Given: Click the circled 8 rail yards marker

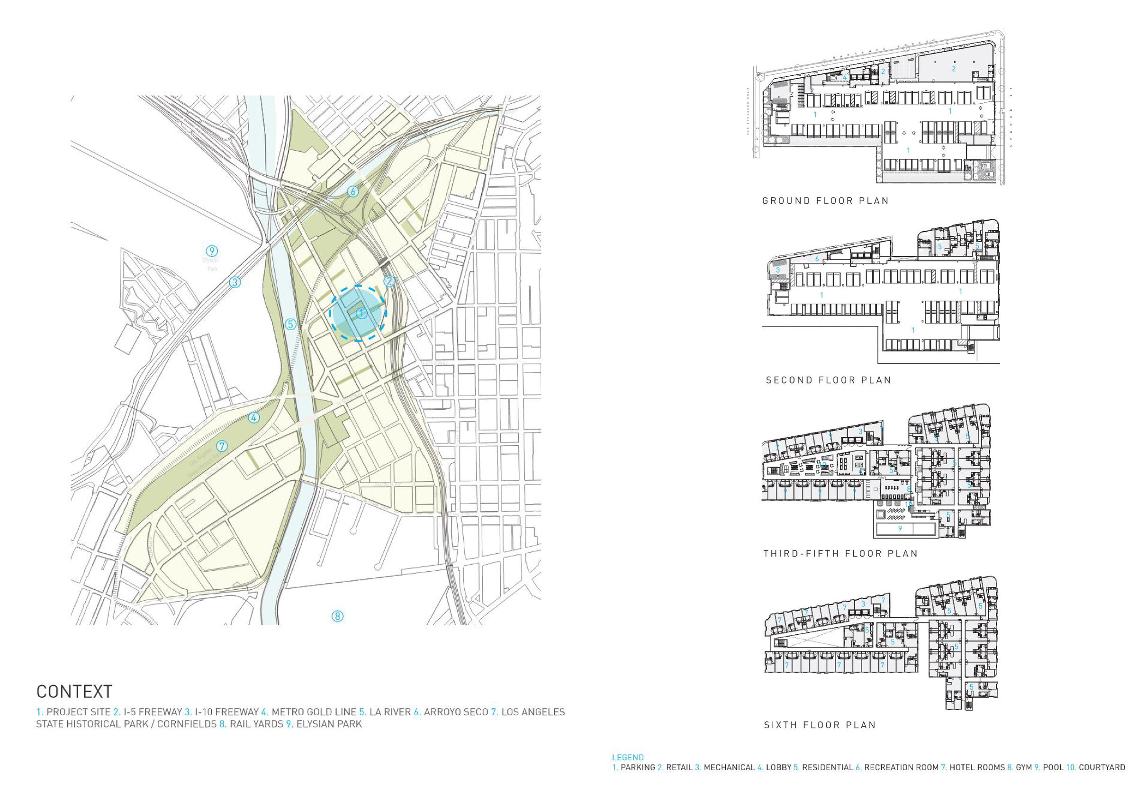Looking at the screenshot, I should coord(337,616).
